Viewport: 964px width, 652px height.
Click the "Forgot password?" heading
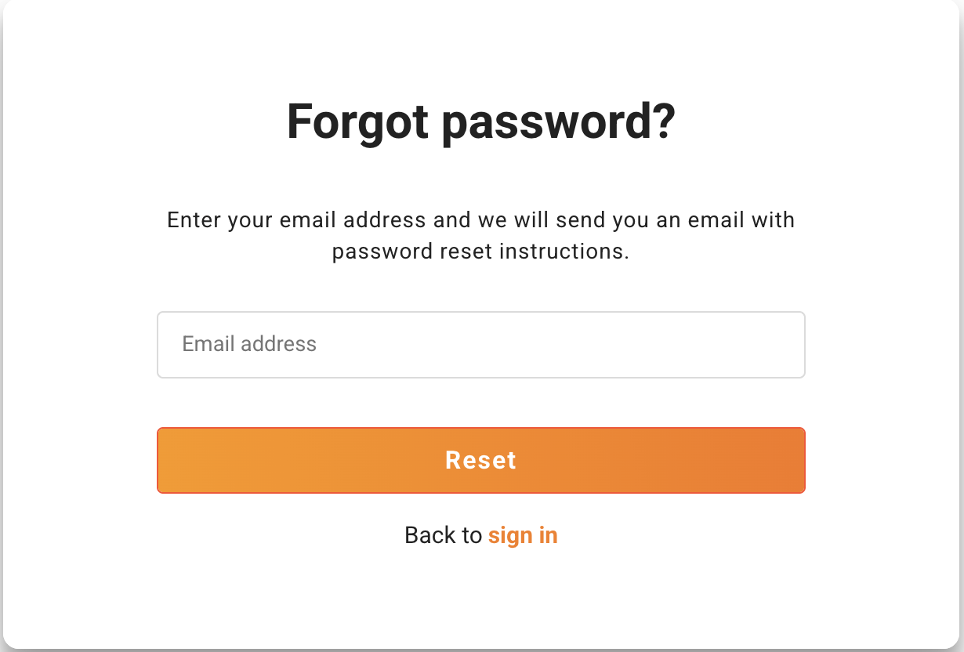[x=480, y=122]
